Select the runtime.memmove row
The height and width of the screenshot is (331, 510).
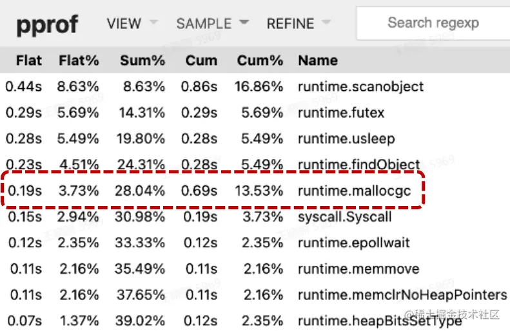(x=358, y=269)
